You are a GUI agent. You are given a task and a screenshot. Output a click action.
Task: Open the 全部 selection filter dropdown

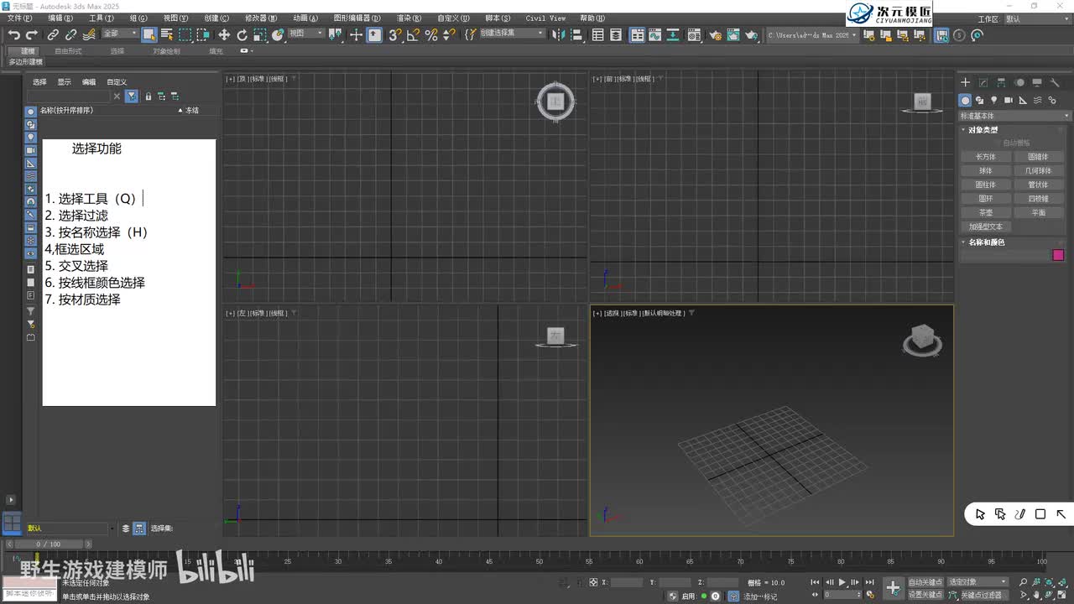(120, 34)
